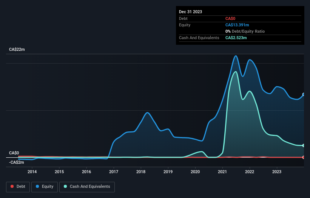310x198 pixels.
Task: Click the -CA$2m y-axis label
Action: pyautogui.click(x=16, y=162)
